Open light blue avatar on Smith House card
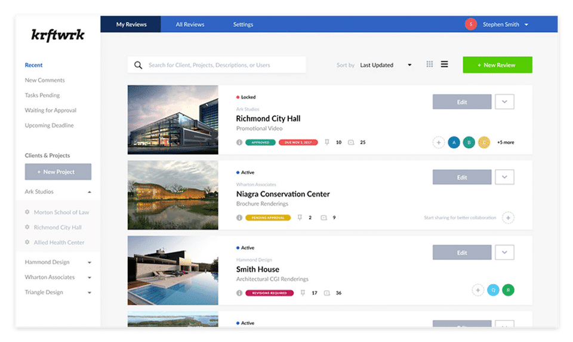The image size is (573, 342). (x=493, y=290)
